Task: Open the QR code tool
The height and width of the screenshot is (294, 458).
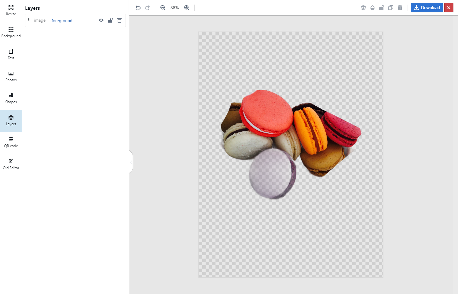Action: click(11, 143)
